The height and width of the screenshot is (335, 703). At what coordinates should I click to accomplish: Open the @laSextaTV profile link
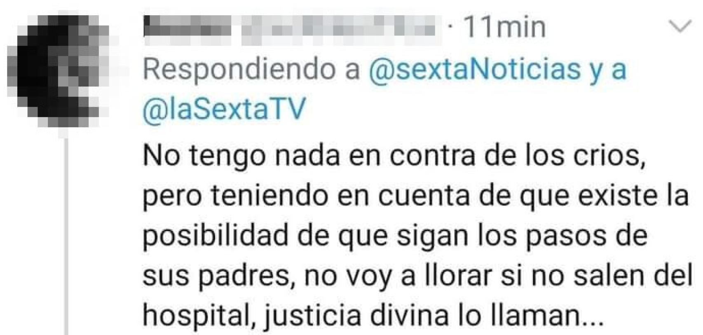[x=225, y=110]
